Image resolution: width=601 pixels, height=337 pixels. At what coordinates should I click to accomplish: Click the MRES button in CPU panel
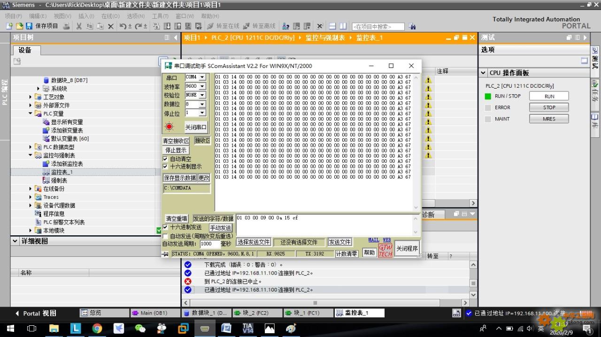point(549,119)
